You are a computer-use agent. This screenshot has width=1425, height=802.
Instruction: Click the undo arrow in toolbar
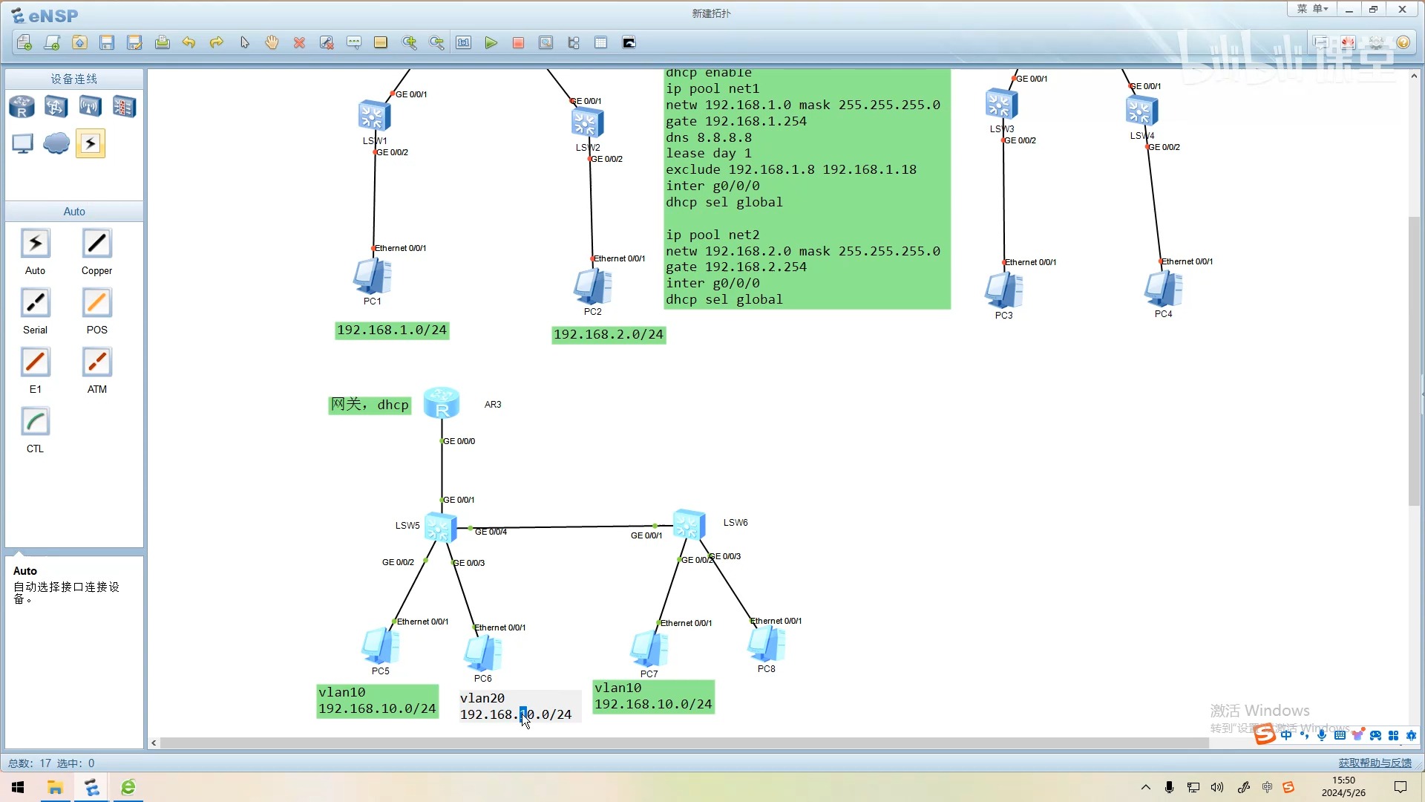(x=189, y=42)
